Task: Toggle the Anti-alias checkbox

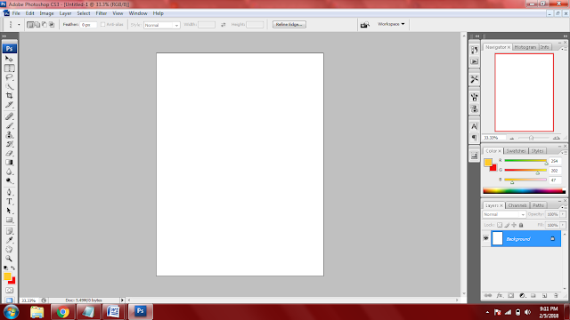Action: coord(103,24)
